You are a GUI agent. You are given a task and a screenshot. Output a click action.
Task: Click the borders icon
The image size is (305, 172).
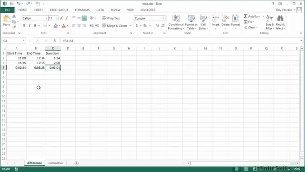pos(45,25)
